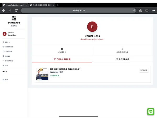Select the 我的分數紀錄 tab
Viewport: 157px width, 118px height.
pos(122,59)
